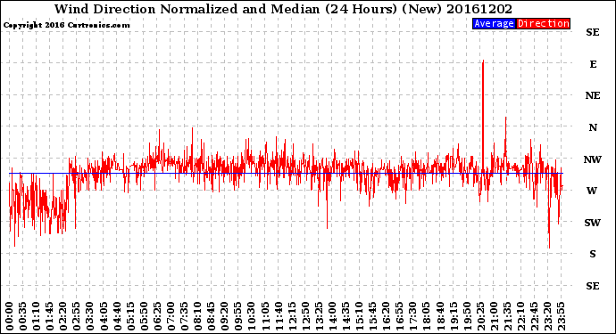Click the "08:10" time axis label

pyautogui.click(x=198, y=316)
